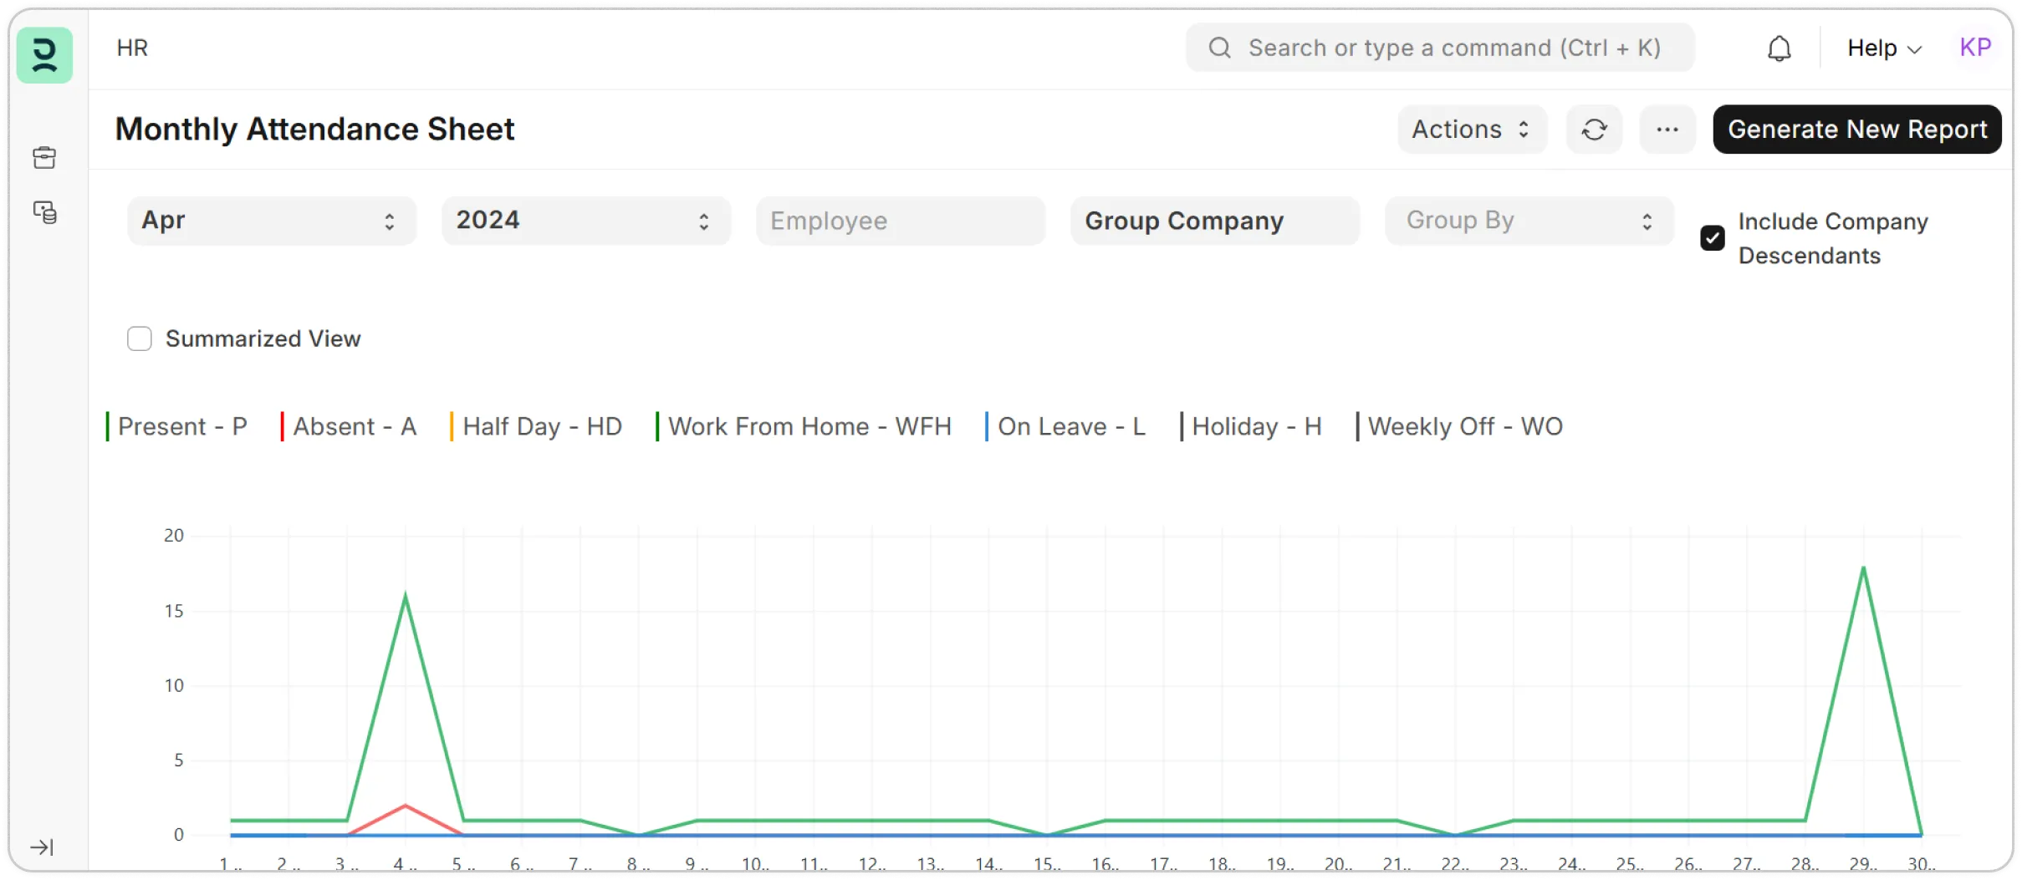
Task: Select the briefcase icon in the sidebar
Action: 44,157
